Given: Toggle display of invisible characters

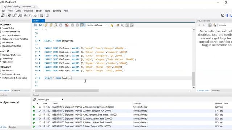Looking at the screenshot, I should click(127, 25).
